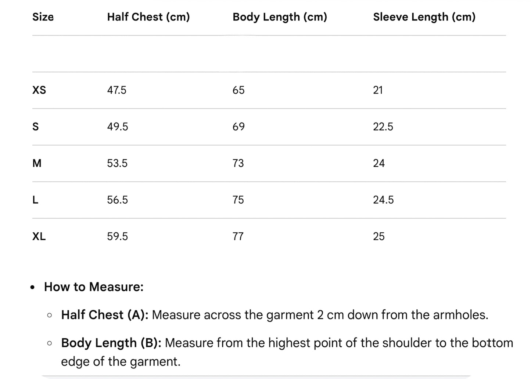
Task: Click the 59.5 half chest value for XL
Action: [118, 236]
